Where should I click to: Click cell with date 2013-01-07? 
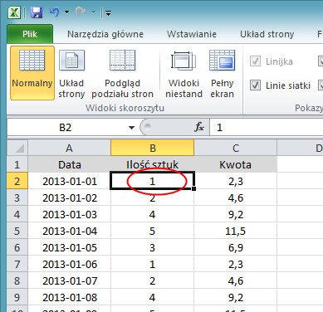(69, 280)
